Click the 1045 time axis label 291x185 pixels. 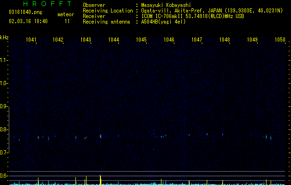coord(142,39)
